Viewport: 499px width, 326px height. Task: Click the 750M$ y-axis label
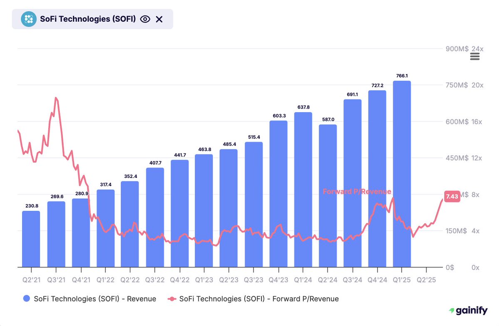tap(457, 85)
